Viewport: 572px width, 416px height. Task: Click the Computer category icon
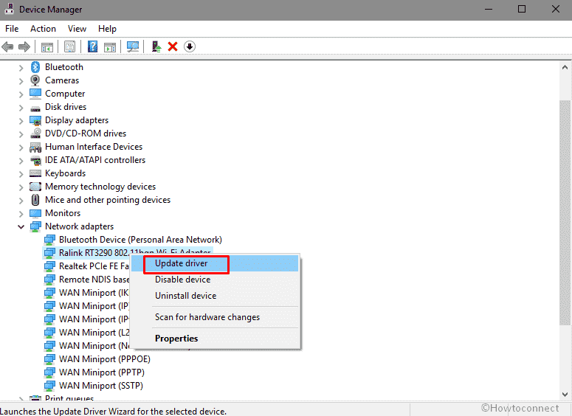click(35, 94)
